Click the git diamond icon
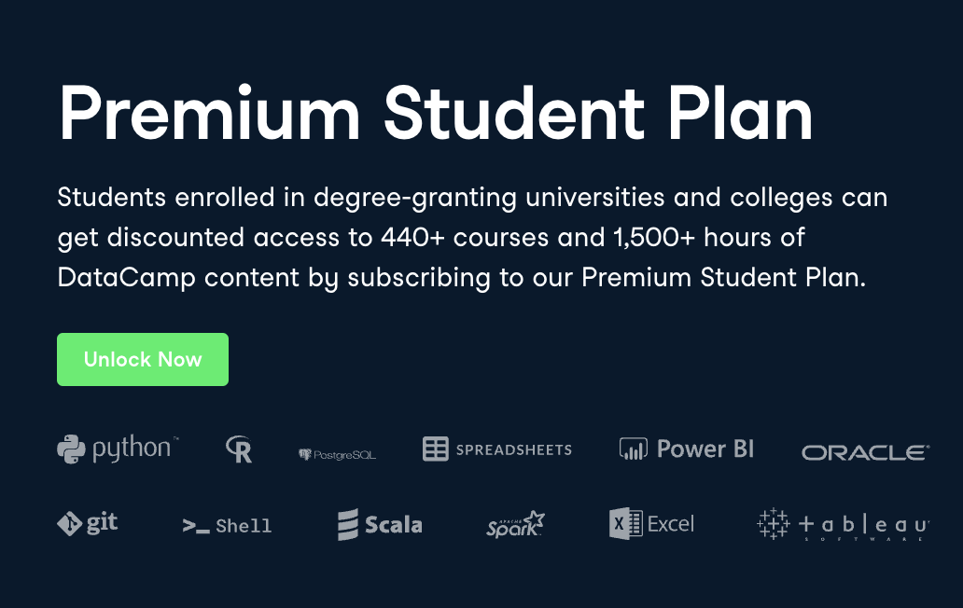The image size is (963, 608). pyautogui.click(x=69, y=523)
